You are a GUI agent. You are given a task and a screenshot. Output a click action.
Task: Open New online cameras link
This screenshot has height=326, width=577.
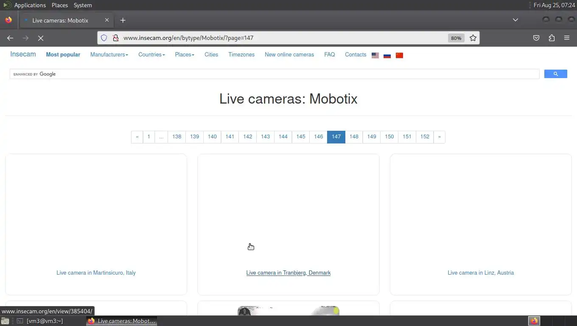[x=289, y=54]
